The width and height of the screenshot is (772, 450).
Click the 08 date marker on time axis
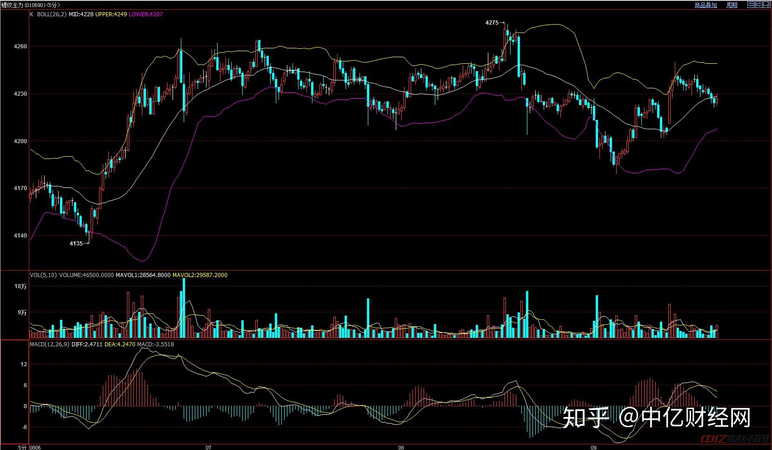coord(401,447)
